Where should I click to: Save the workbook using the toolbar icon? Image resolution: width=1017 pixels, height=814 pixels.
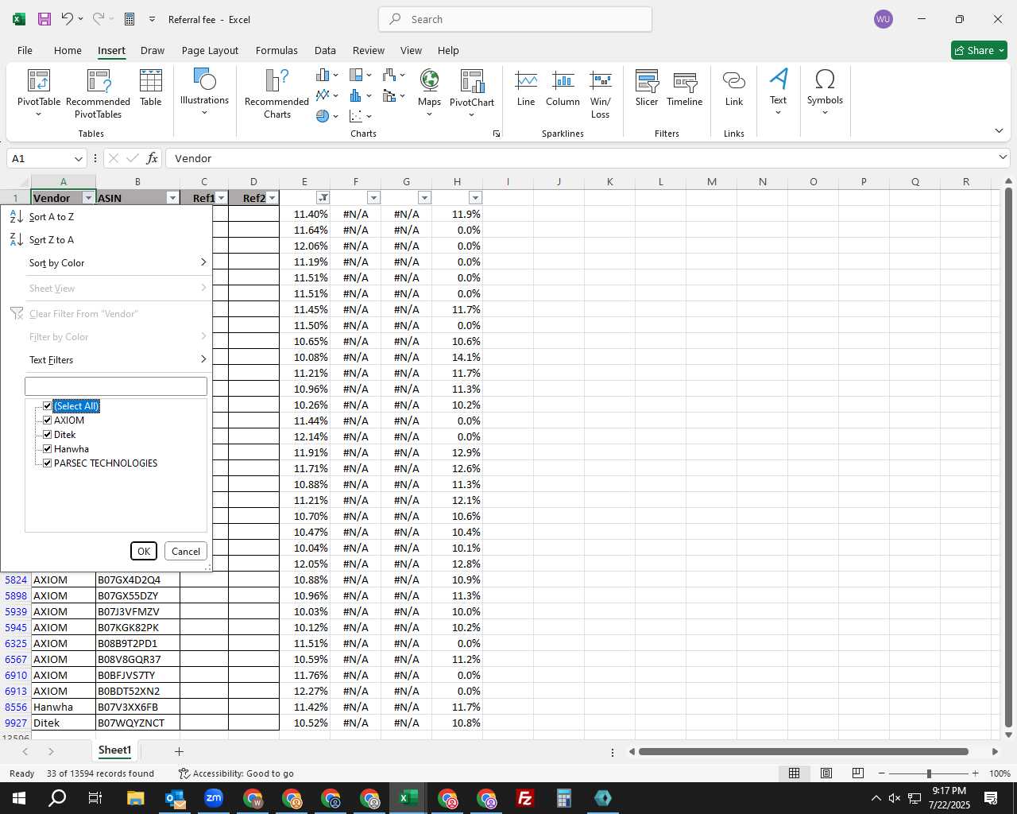(x=44, y=19)
